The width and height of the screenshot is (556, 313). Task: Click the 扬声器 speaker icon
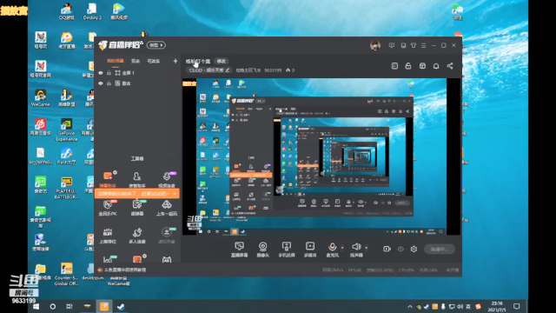(356, 247)
